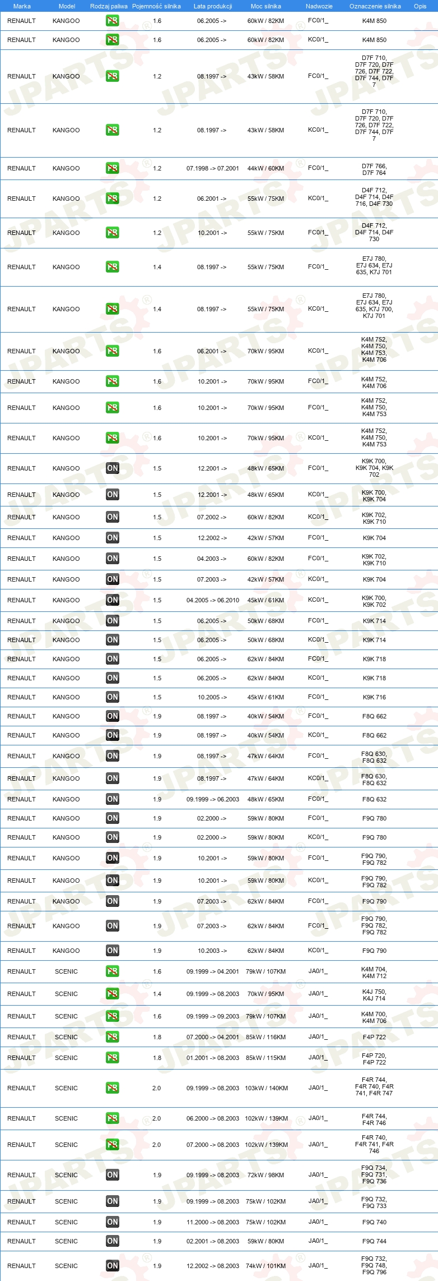Click the Oznaczenie silnika column header
The image size is (438, 1281).
tap(375, 6)
